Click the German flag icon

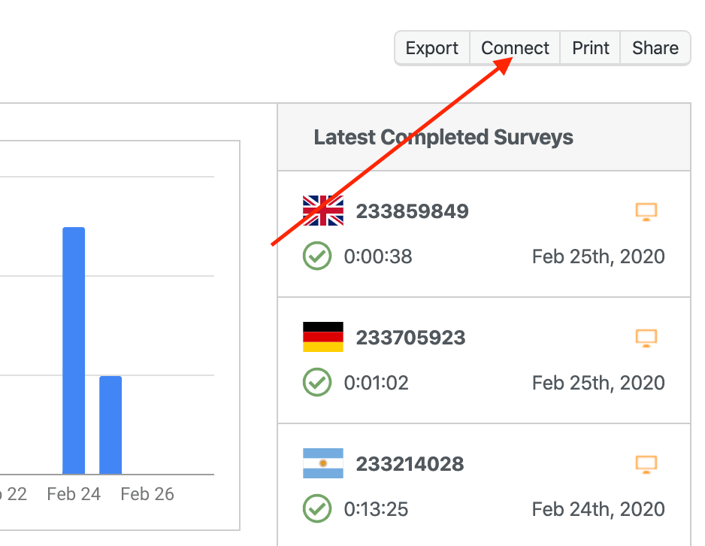[x=322, y=337]
